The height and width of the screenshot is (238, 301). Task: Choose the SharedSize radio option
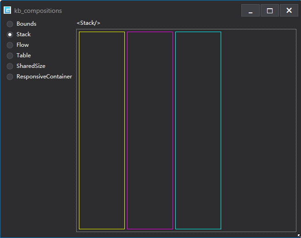click(x=10, y=66)
